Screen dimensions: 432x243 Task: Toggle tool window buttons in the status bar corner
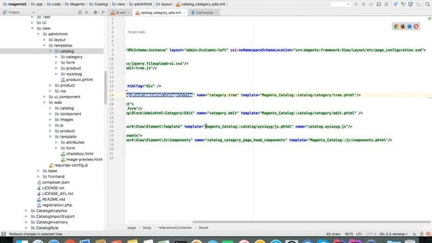(3, 234)
